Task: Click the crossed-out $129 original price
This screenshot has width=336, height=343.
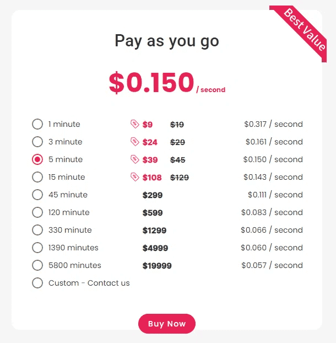Action: tap(180, 178)
